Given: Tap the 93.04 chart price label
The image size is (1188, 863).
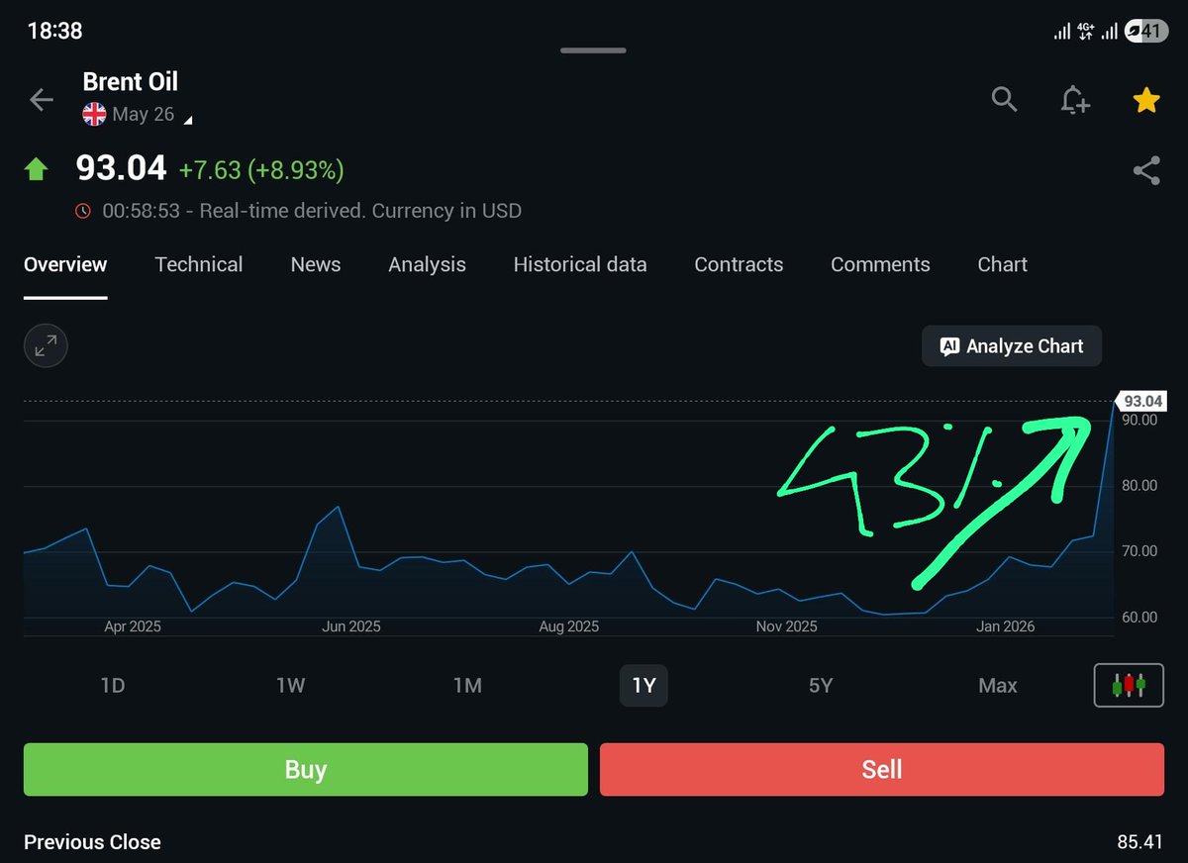Looking at the screenshot, I should pyautogui.click(x=1141, y=401).
